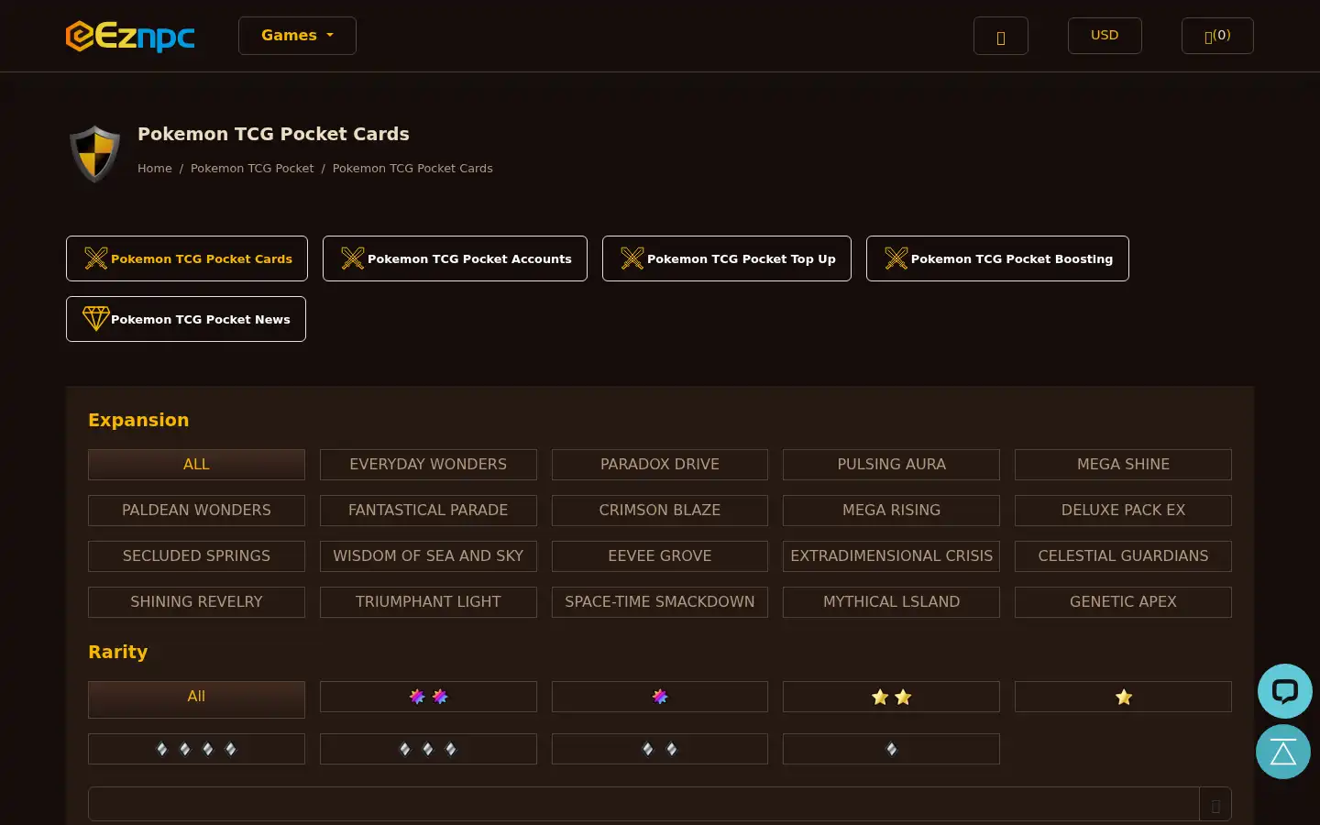The image size is (1320, 825).
Task: Filter by one gold star rarity
Action: (x=1123, y=697)
